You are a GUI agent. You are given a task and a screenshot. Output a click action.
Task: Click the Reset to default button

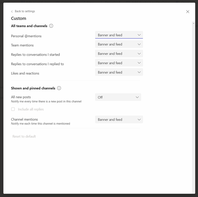point(24,136)
